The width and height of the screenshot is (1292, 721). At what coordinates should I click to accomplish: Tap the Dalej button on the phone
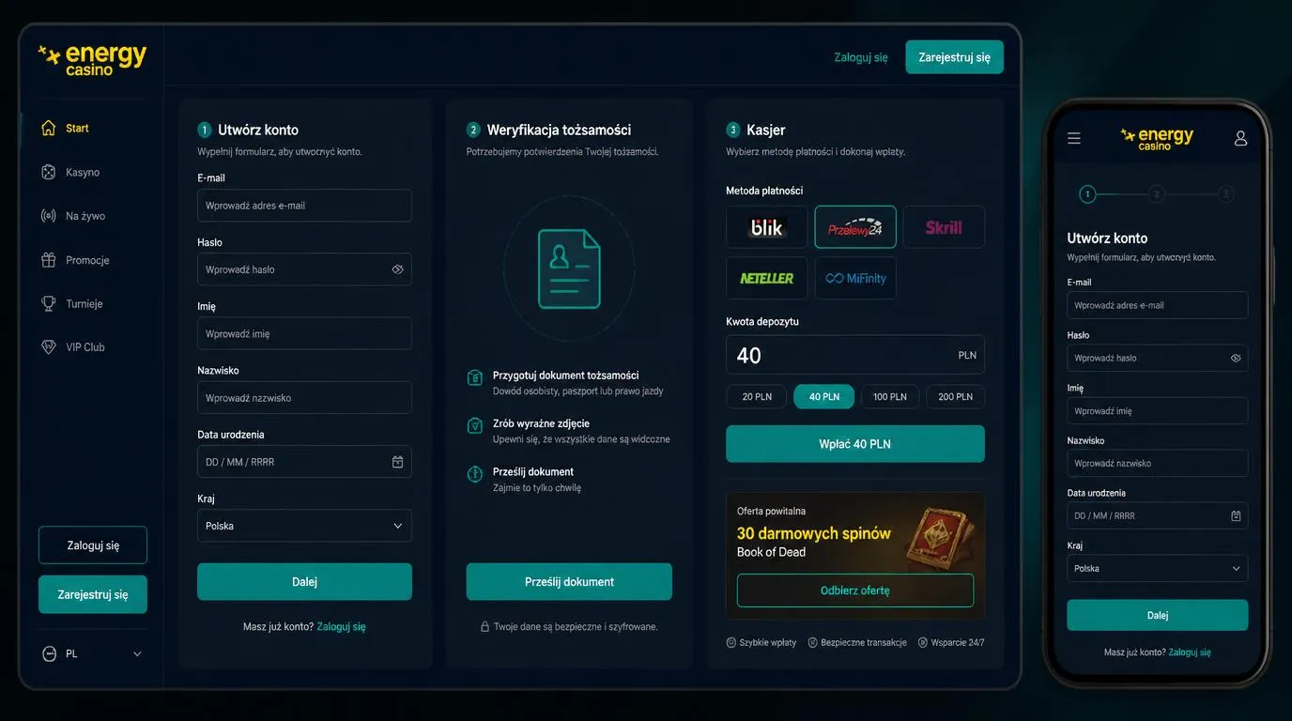(x=1158, y=615)
